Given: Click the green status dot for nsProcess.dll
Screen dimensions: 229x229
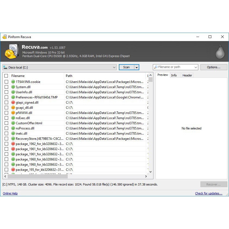Looking at the screenshot, I should click(13, 128).
